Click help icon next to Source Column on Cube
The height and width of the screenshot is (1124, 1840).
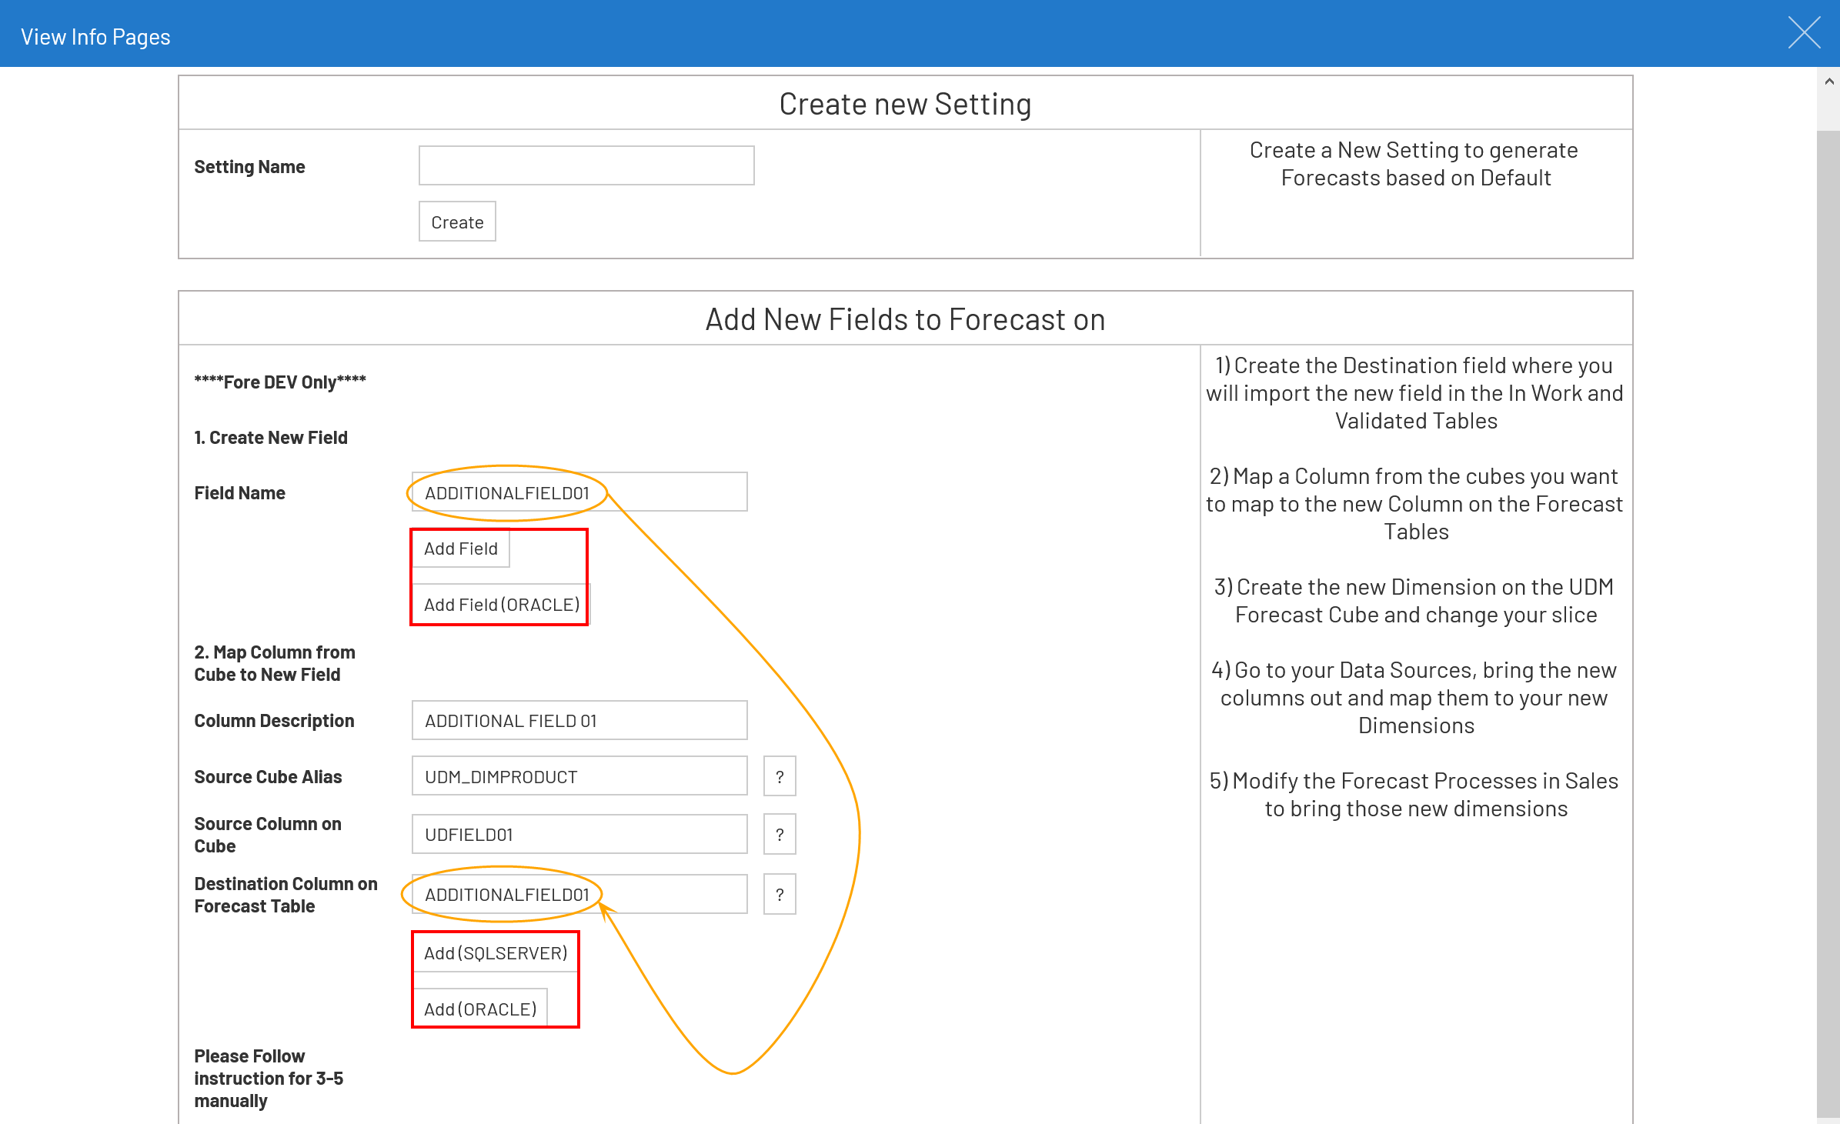779,835
